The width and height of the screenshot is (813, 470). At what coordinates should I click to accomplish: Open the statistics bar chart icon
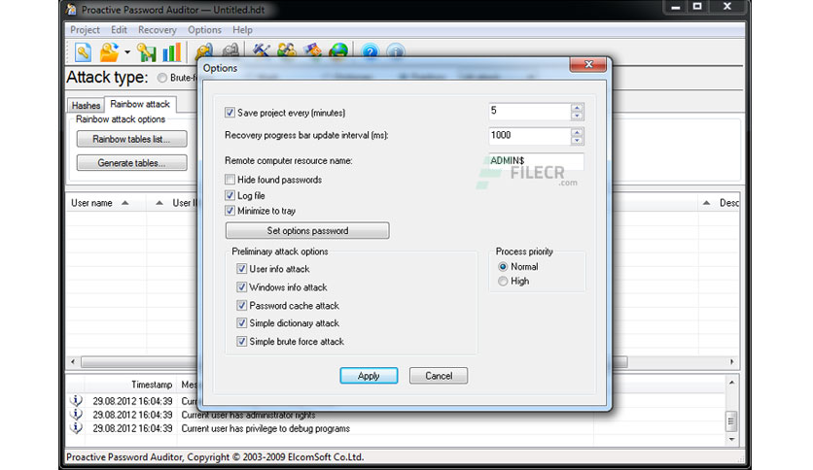click(171, 51)
